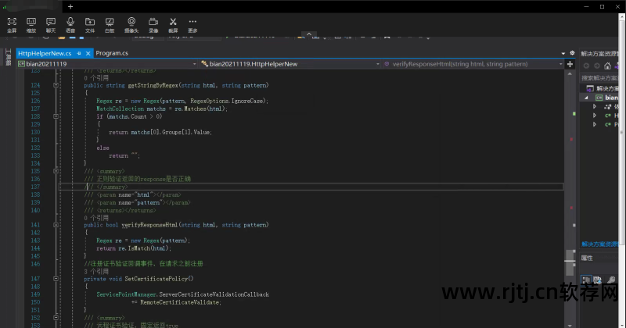Click the categorized view icon in Properties
Viewport: 626px width, 328px height.
tap(585, 280)
